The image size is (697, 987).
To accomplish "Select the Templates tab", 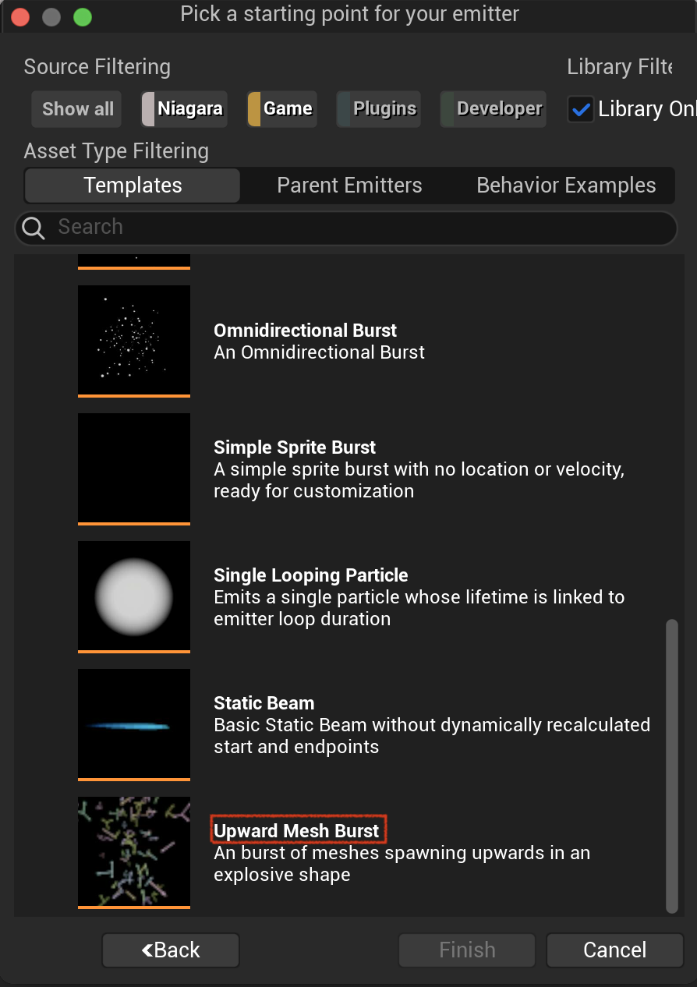I will [133, 186].
